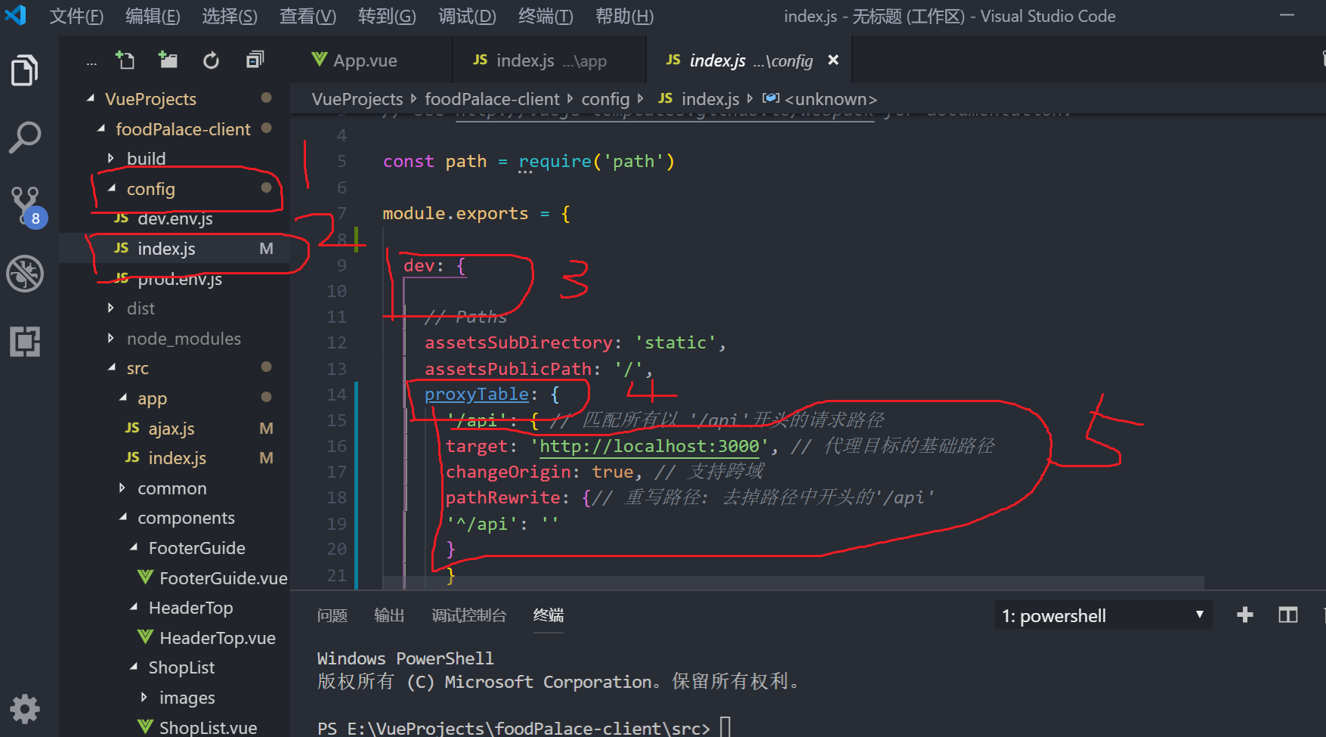Collapse all folders in explorer
Viewport: 1326px width, 737px height.
255,60
